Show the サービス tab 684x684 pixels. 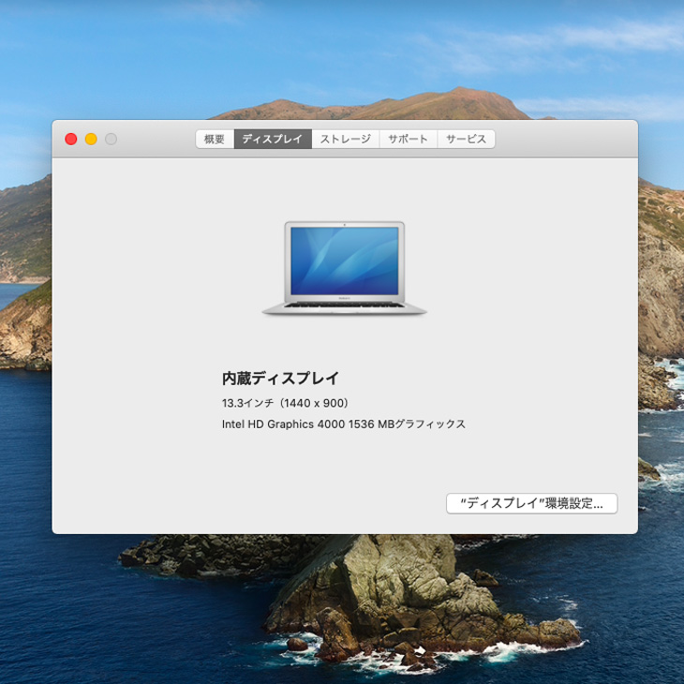click(466, 139)
